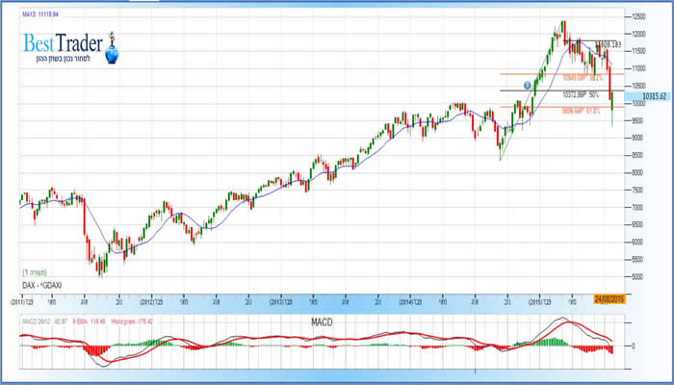
Task: Select the 50% Fibonacci retracement line
Action: coord(558,90)
